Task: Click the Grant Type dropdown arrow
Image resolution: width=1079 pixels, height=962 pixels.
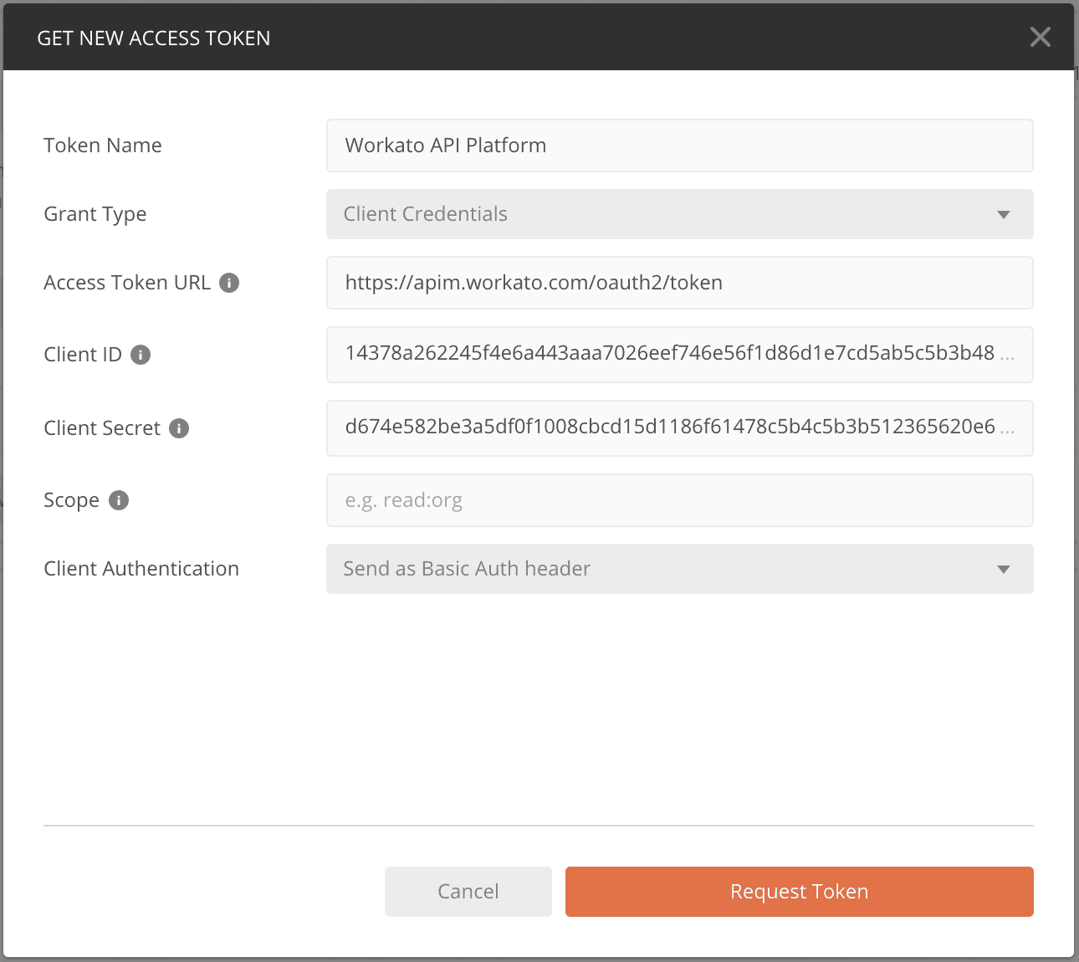Action: (1003, 214)
